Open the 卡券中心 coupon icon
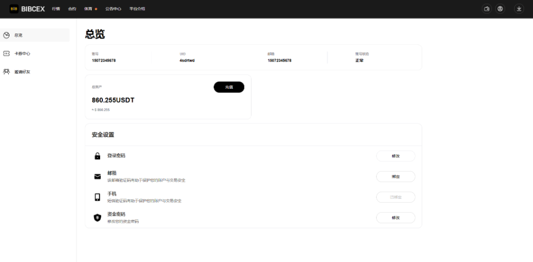Screen dimensions: 533x262 point(7,54)
